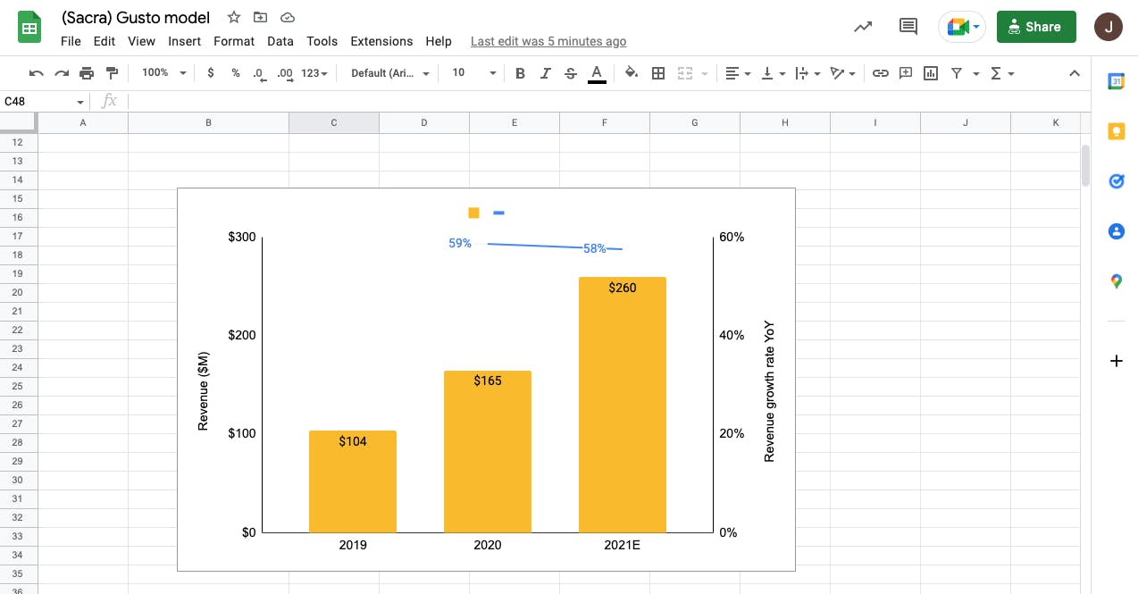Click the redo arrow in the toolbar

[x=62, y=73]
